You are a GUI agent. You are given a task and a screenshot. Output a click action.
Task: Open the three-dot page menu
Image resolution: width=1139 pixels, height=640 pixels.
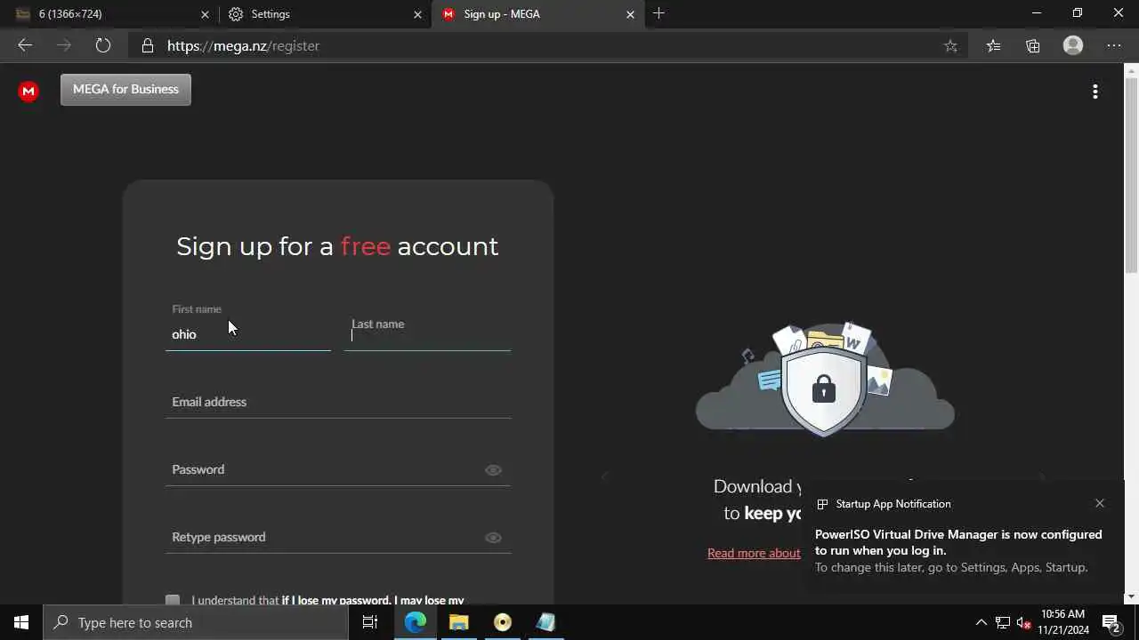click(x=1095, y=92)
